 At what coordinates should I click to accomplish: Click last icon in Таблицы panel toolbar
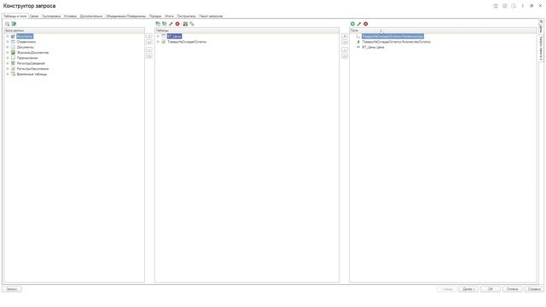(192, 24)
